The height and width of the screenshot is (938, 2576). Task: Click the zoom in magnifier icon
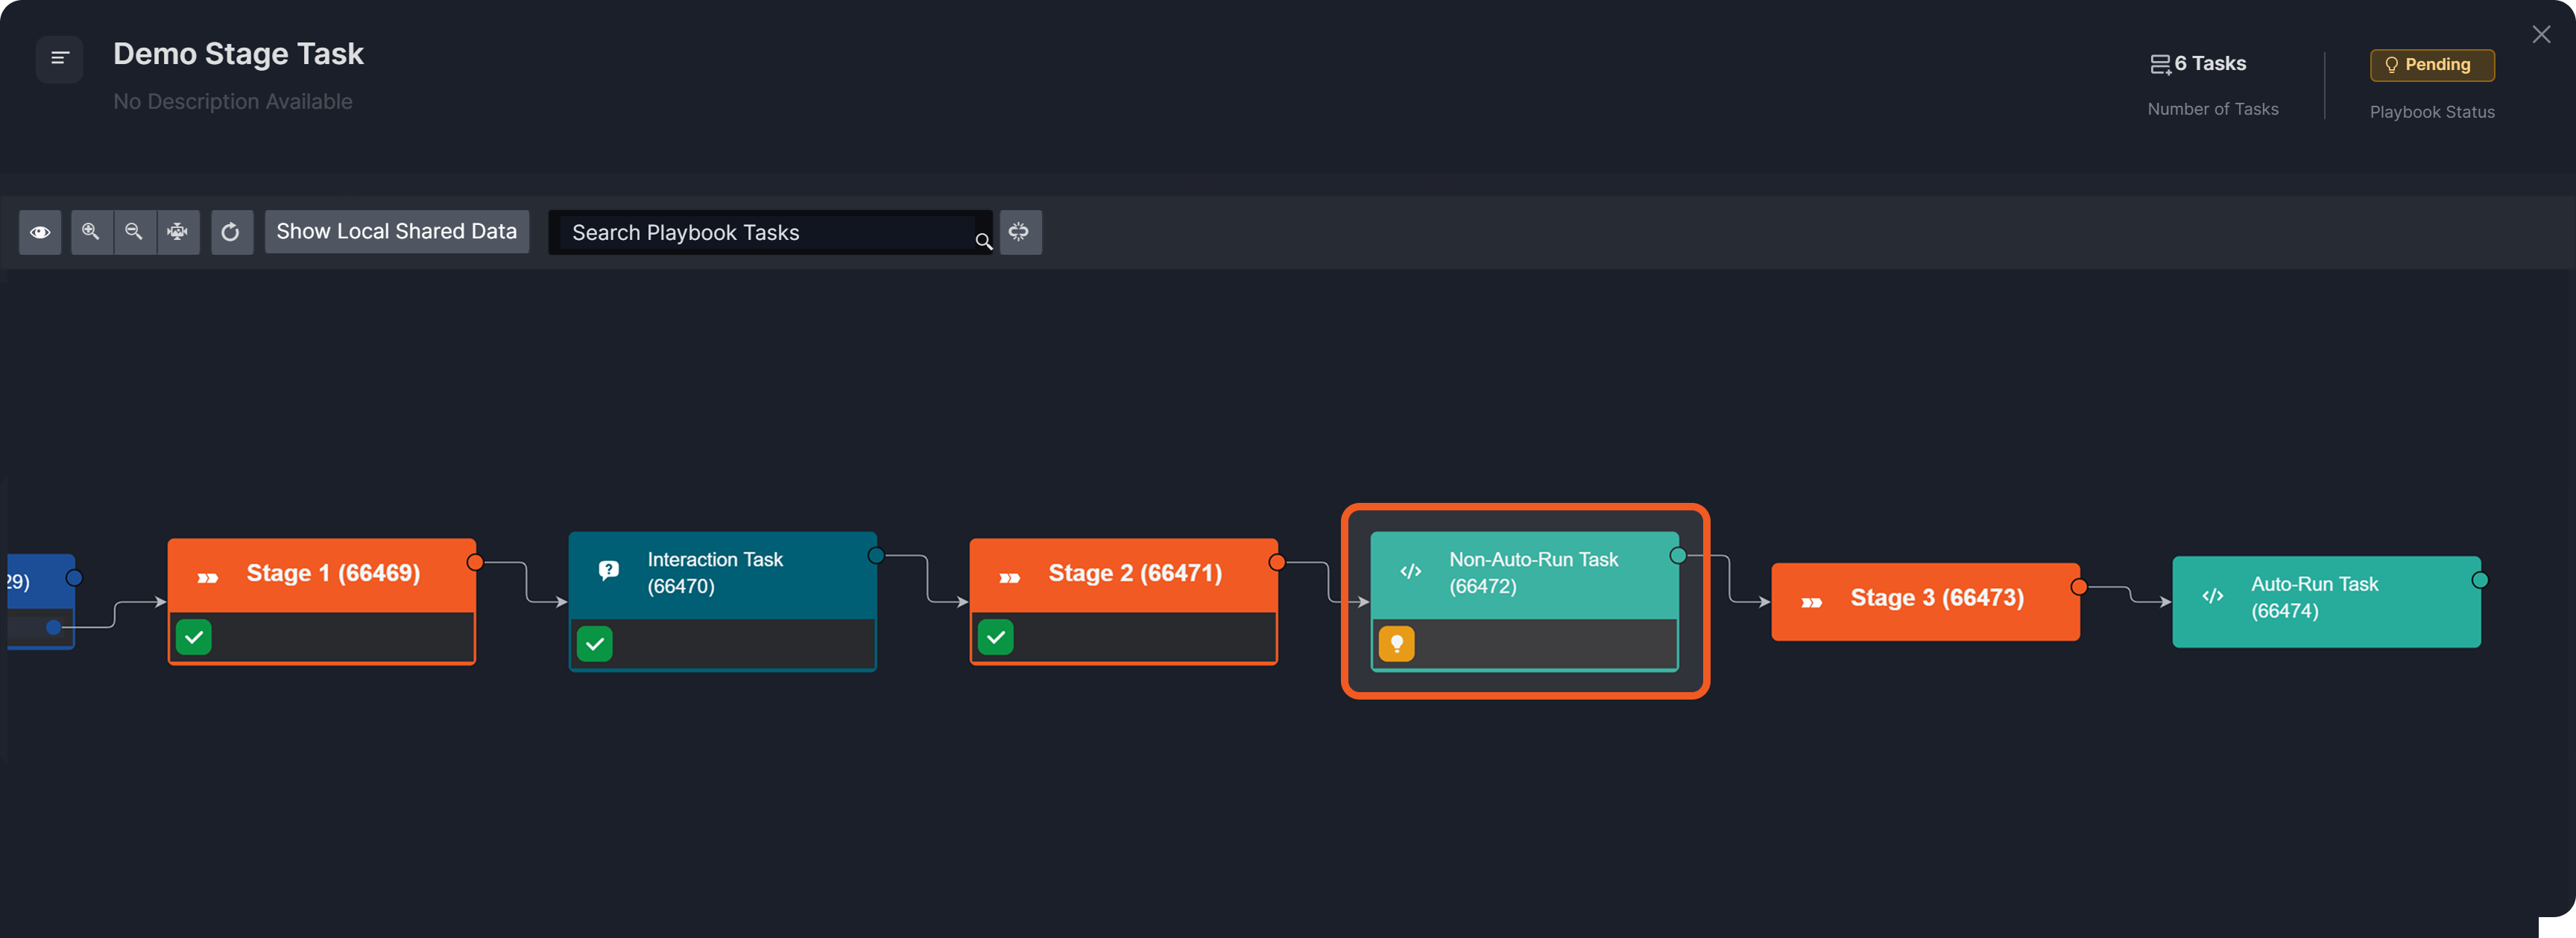[x=91, y=232]
